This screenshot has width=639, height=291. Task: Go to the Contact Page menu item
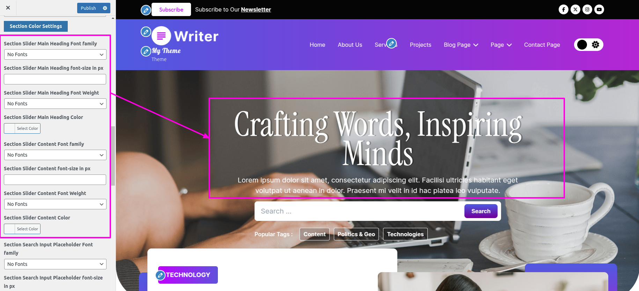542,45
